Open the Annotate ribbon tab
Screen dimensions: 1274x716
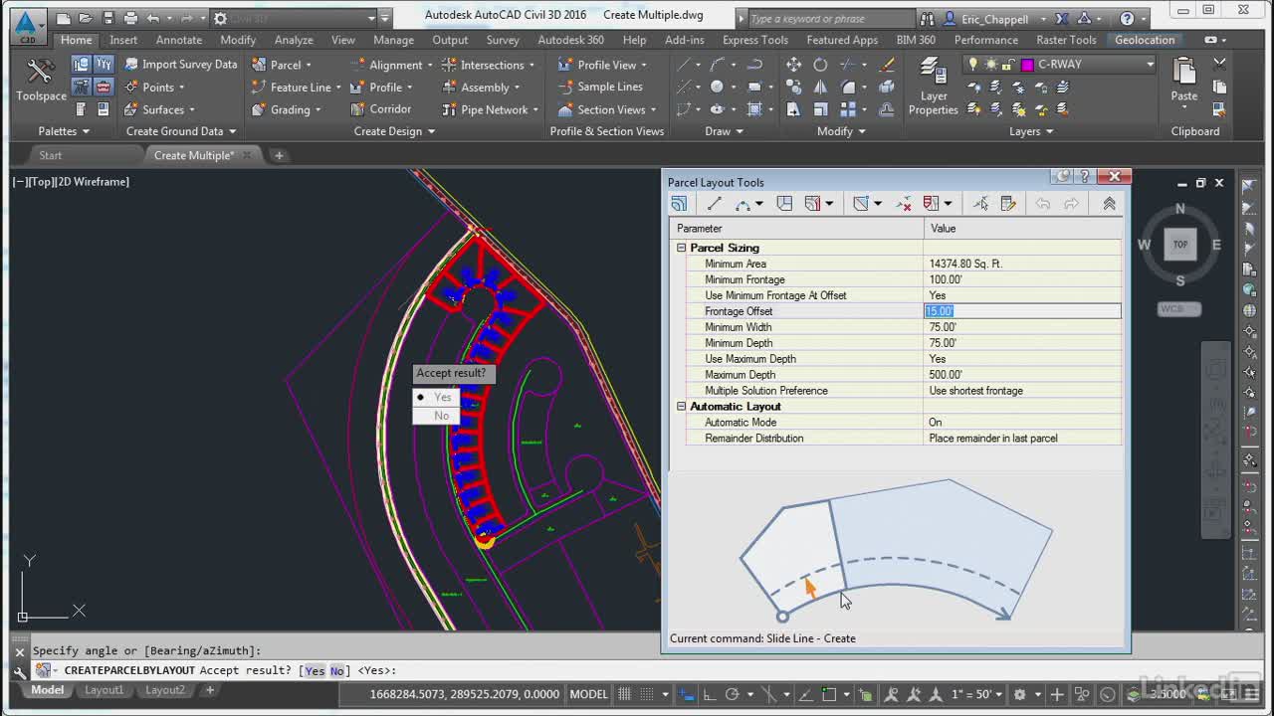point(179,40)
